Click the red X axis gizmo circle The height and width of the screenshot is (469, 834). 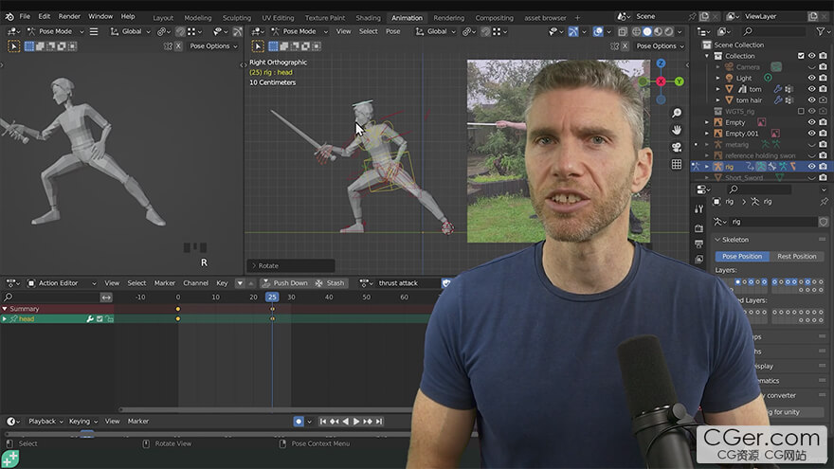coord(661,81)
